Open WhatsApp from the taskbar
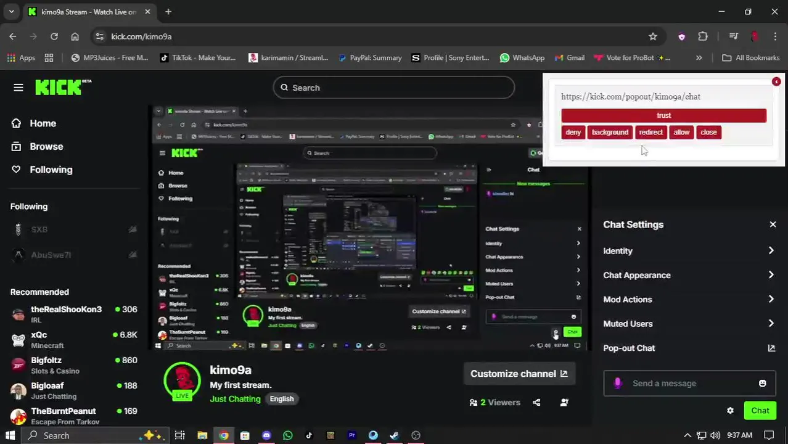Screen dimensions: 788x444 pos(287,435)
